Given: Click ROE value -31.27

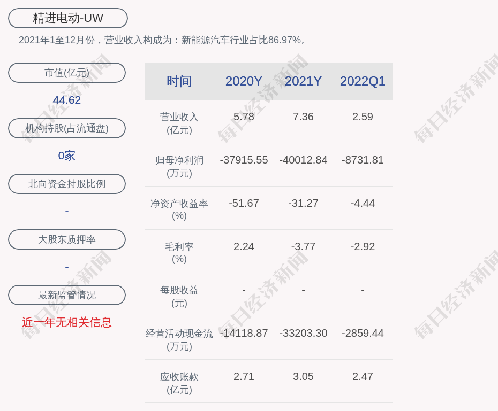Looking at the screenshot, I should coord(303,203).
